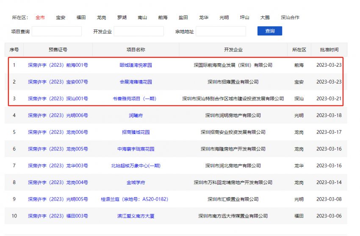This screenshot has height=236, width=360.
Task: Select developer 深圳市润北房地产有限公司
Action: (x=233, y=166)
